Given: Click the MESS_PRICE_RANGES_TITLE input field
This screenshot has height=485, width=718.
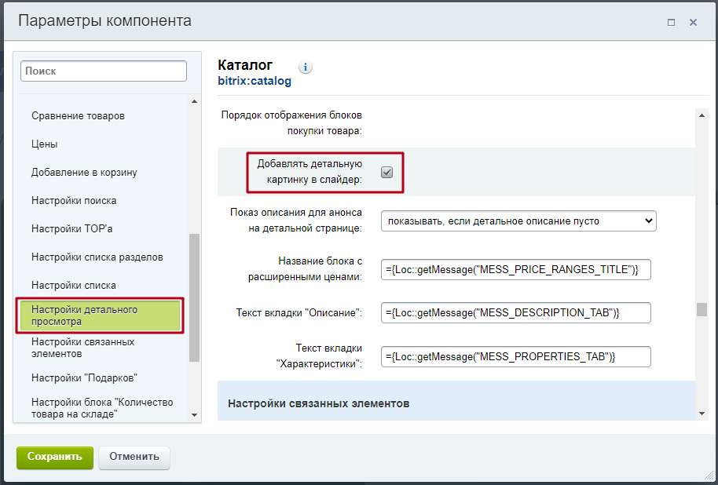Looking at the screenshot, I should [x=515, y=269].
